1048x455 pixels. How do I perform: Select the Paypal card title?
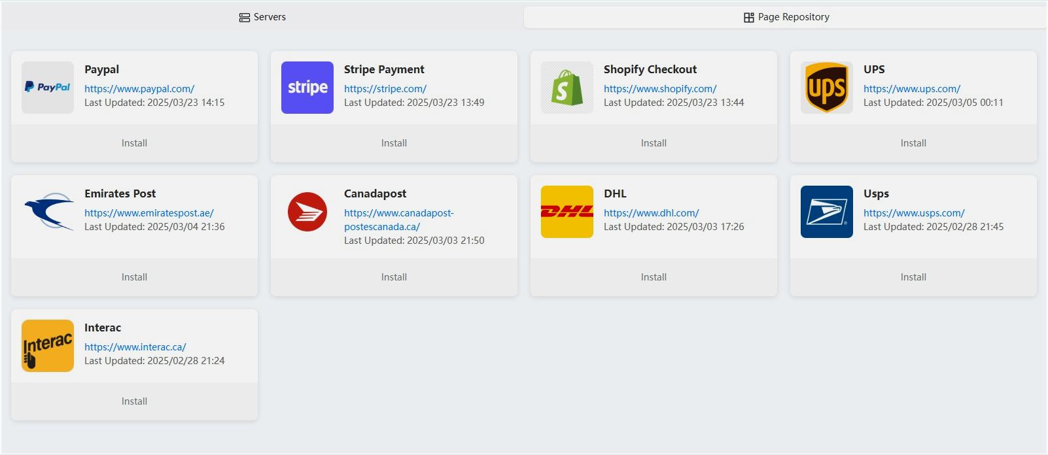101,69
